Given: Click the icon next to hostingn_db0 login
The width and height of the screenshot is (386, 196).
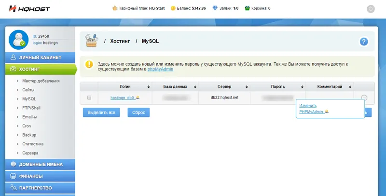Looking at the screenshot, I should tap(138, 97).
